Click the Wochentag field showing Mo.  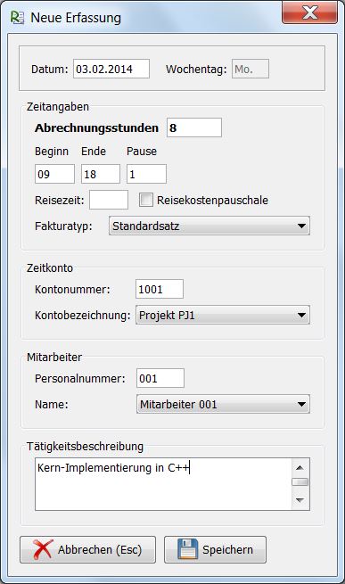pyautogui.click(x=251, y=69)
